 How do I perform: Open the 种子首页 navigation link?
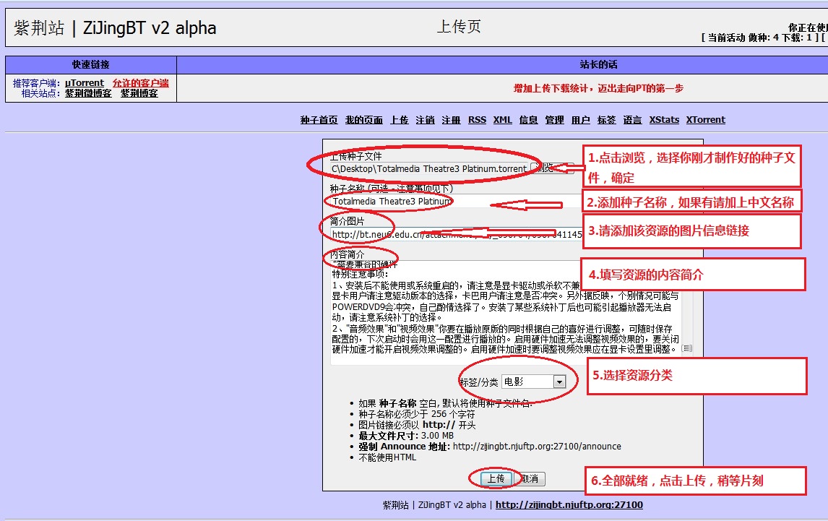pos(319,120)
